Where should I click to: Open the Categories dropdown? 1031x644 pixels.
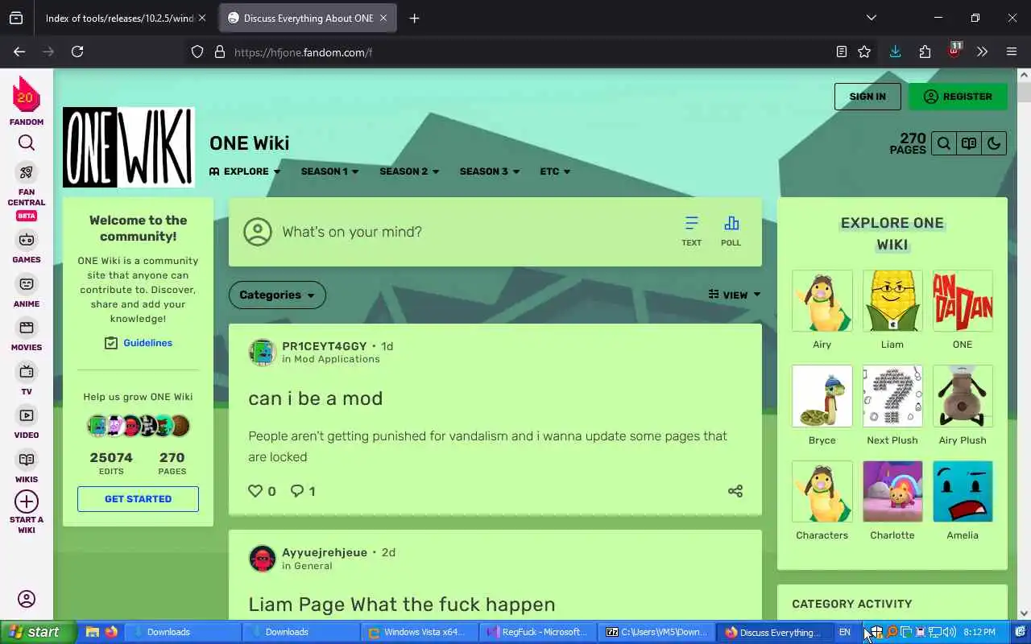(277, 295)
